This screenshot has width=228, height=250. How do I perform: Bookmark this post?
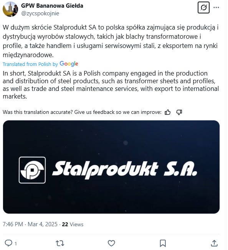point(163,243)
